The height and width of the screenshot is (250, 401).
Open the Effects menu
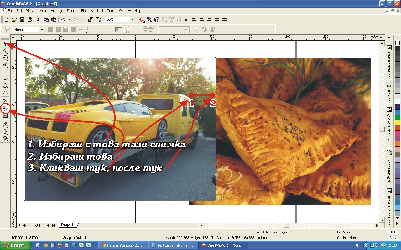pos(72,11)
